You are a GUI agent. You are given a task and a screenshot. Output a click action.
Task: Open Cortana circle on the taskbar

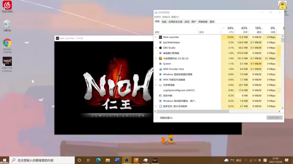click(79, 160)
